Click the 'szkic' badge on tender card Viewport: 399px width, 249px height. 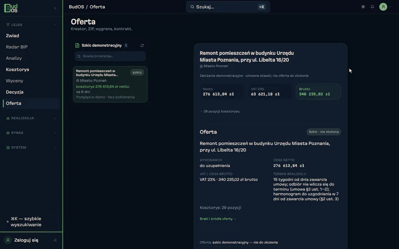pos(137,72)
